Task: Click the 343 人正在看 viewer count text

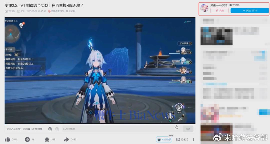Action: (14, 129)
